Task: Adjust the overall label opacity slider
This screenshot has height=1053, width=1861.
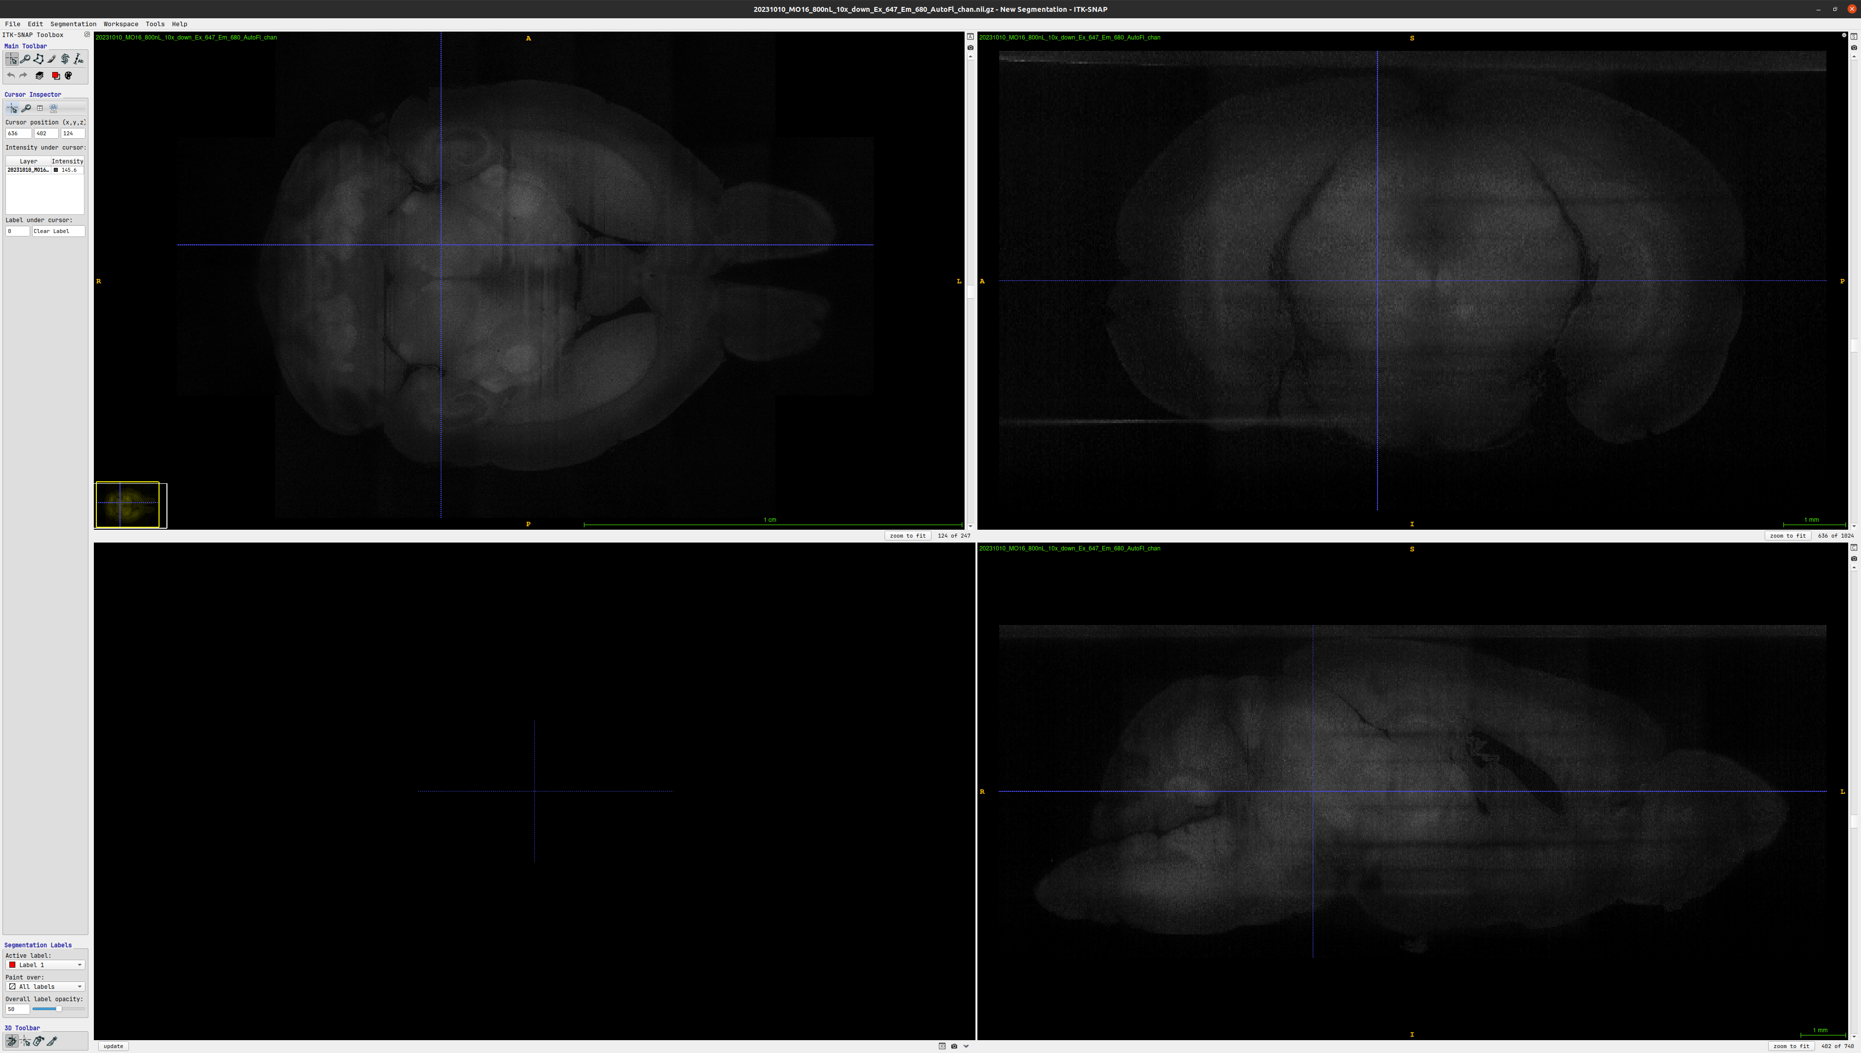Action: tap(58, 1008)
